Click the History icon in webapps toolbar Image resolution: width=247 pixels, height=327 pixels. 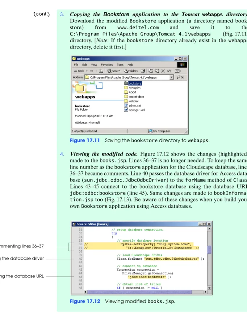(143, 71)
